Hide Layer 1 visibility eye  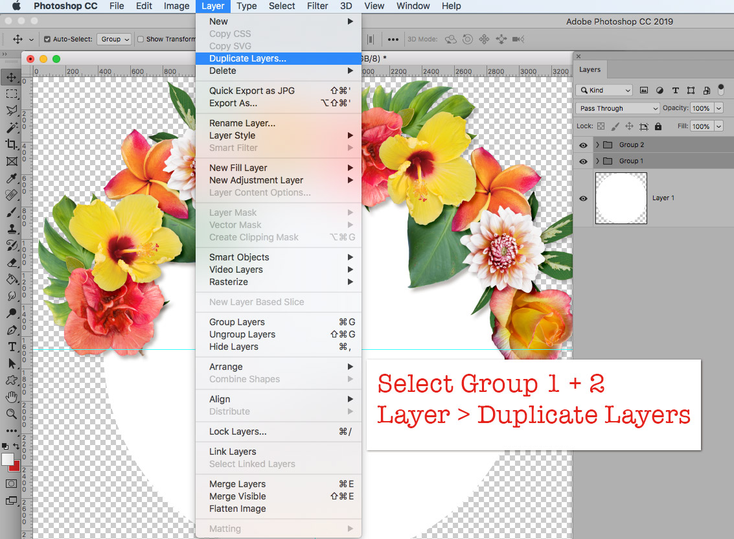[x=583, y=198]
